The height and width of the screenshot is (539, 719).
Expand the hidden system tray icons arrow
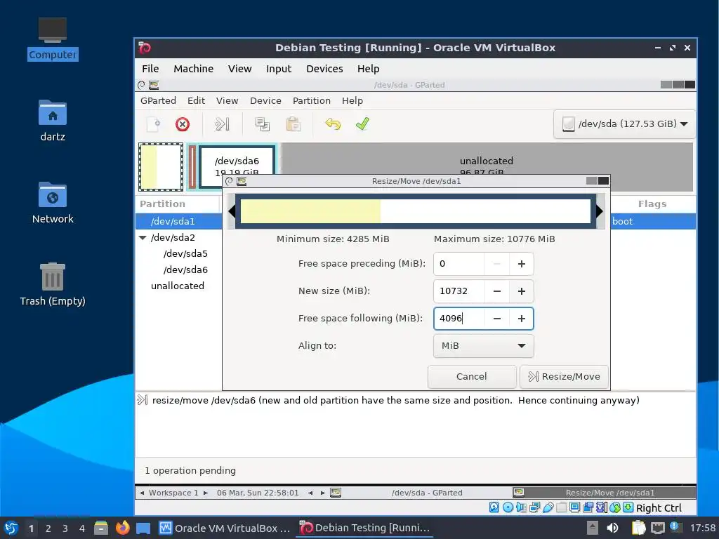click(x=593, y=528)
